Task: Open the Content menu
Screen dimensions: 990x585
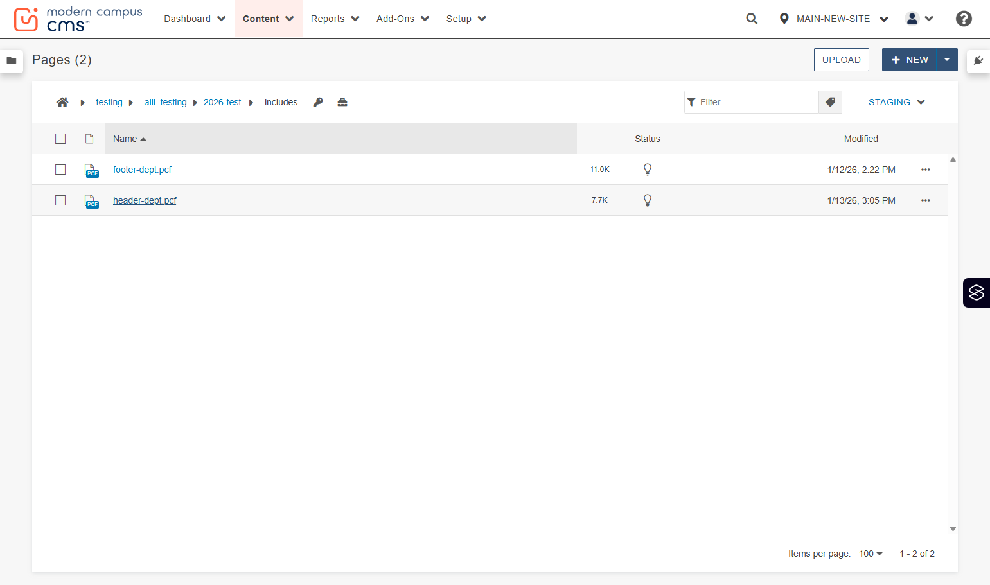Action: tap(269, 19)
